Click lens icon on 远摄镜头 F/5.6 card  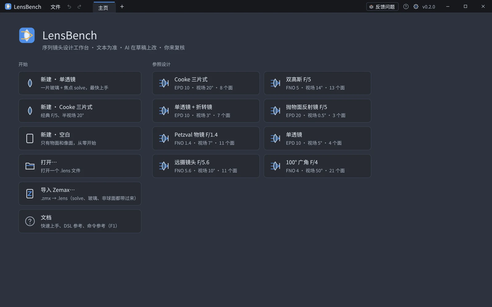[x=164, y=166]
